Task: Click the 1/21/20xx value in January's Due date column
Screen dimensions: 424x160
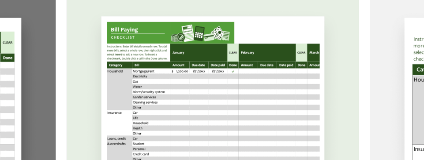Action: pos(199,71)
